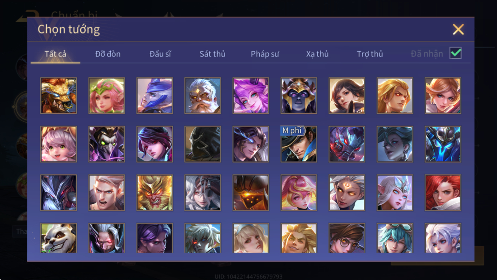The width and height of the screenshot is (497, 280).
Task: Close the 'Chọn tướng' dialog
Action: click(458, 30)
